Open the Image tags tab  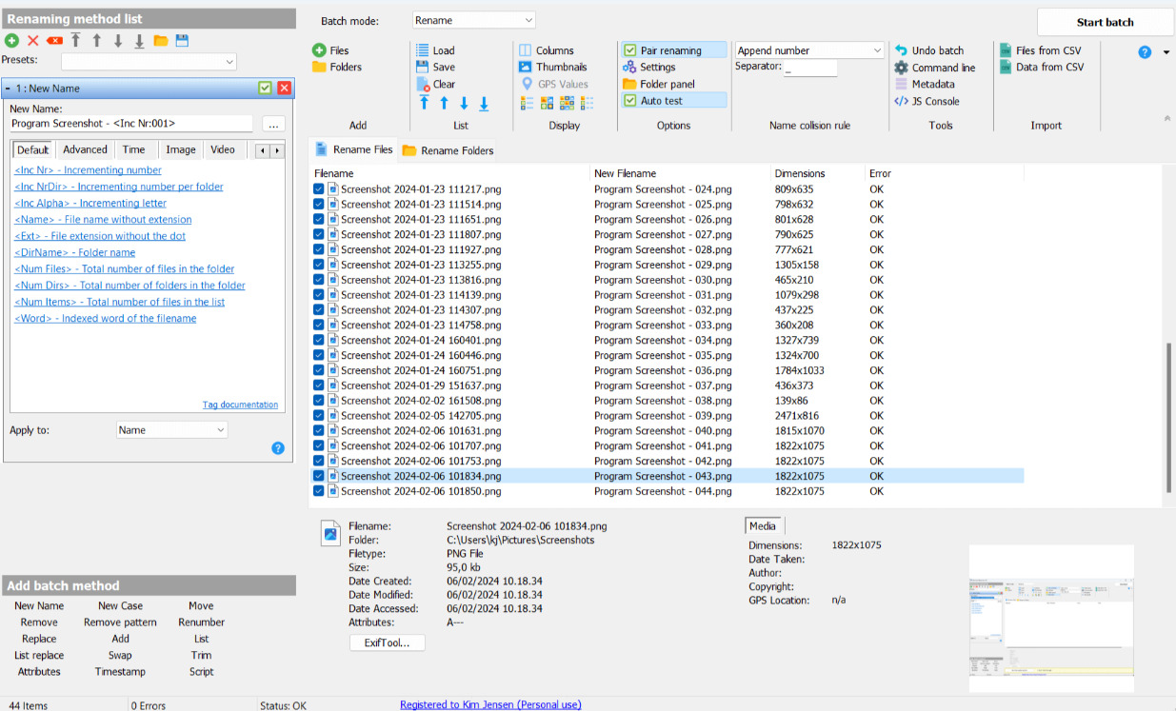point(181,149)
